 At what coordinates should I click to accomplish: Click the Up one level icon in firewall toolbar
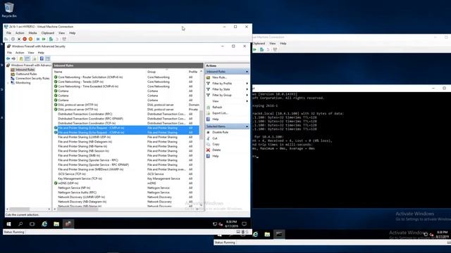click(21, 58)
